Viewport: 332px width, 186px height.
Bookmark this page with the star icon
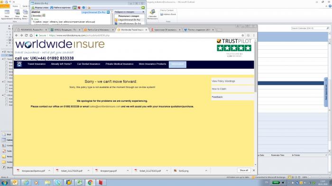click(243, 35)
